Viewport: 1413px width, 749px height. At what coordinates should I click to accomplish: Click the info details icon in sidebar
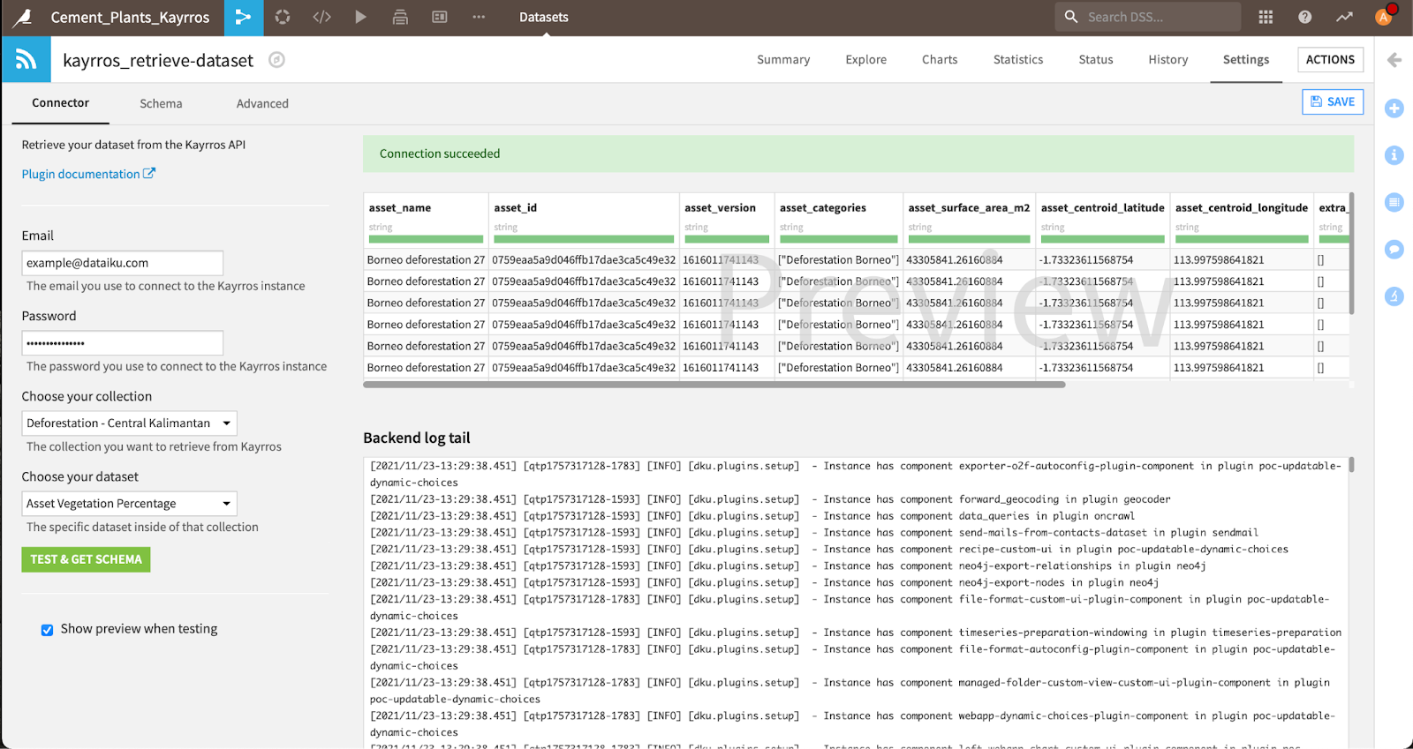click(1394, 155)
